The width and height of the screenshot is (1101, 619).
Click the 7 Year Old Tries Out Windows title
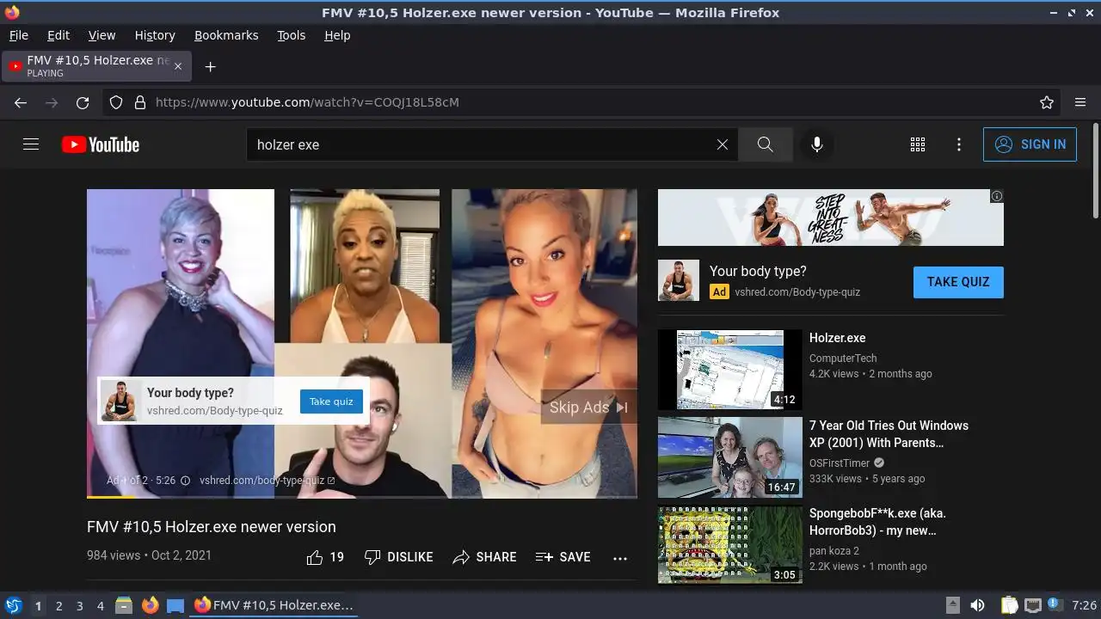[889, 434]
